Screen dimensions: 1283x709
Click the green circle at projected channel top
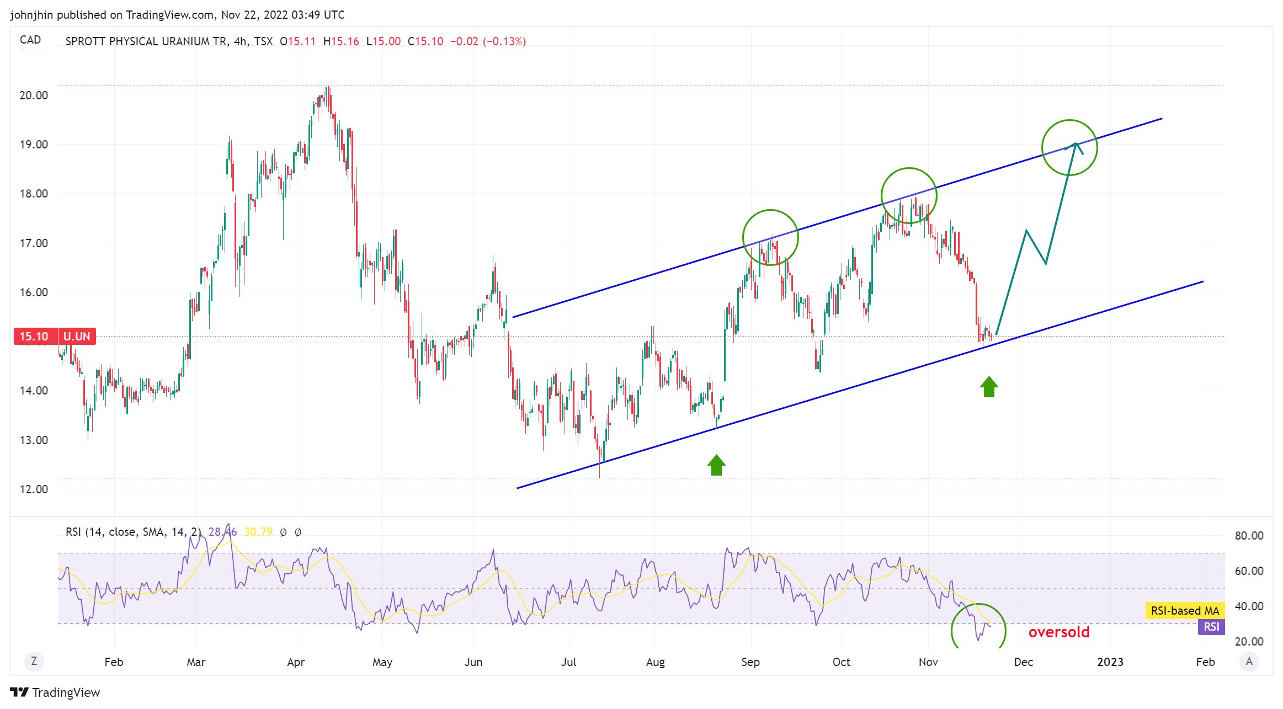pos(1069,147)
